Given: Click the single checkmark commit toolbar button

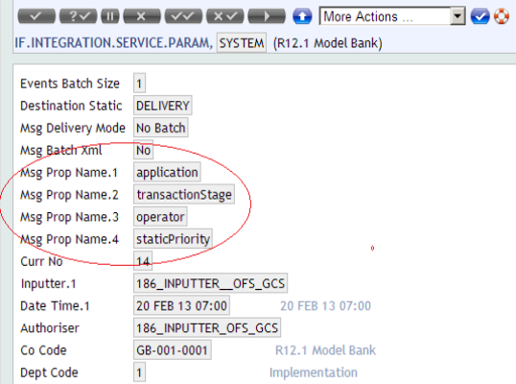Looking at the screenshot, I should [36, 16].
